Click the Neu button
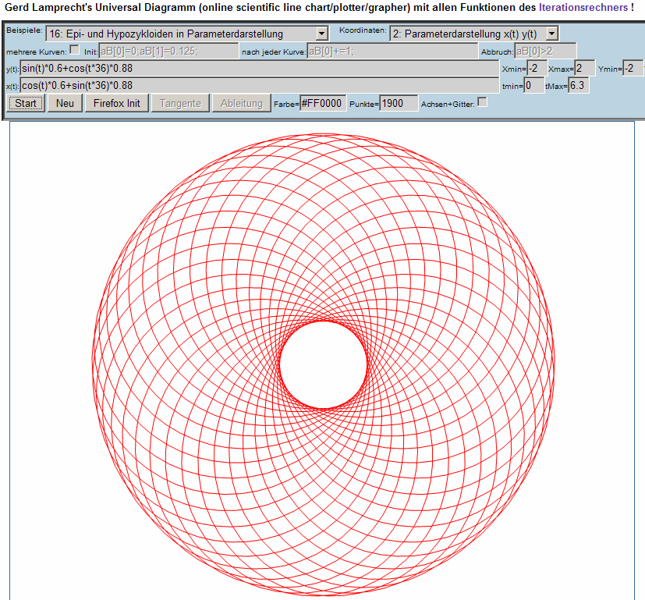Image resolution: width=645 pixels, height=600 pixels. [x=65, y=103]
